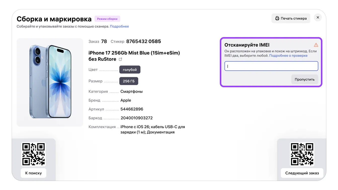Click the Комплектация description text
Image resolution: width=338 pixels, height=190 pixels.
point(153,129)
